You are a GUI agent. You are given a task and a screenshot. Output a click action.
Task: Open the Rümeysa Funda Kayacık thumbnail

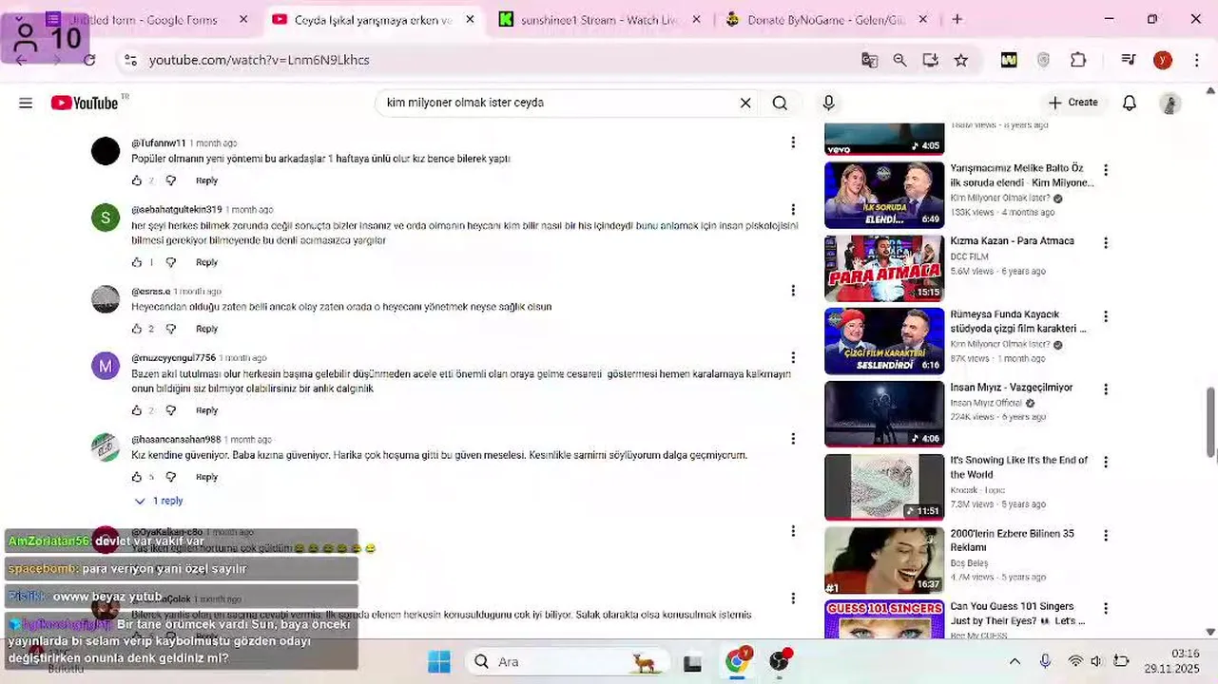[x=884, y=341]
